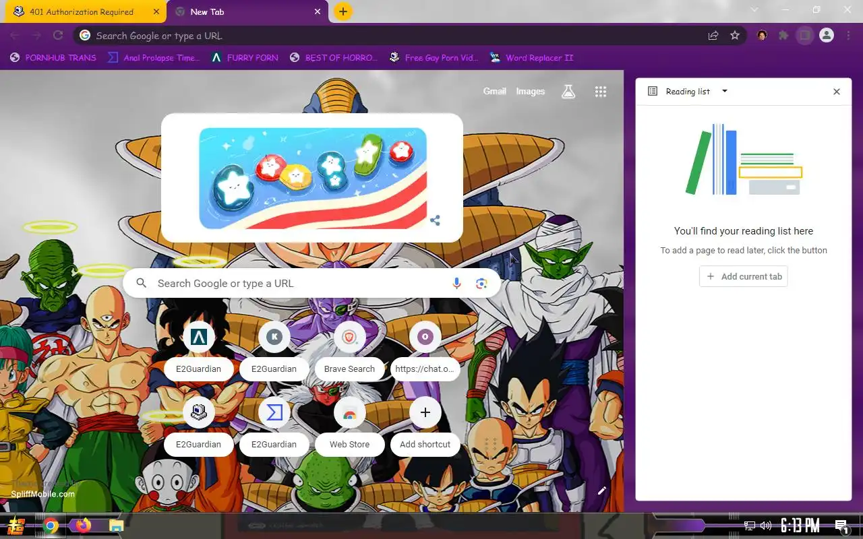
Task: Open the Extensions puzzle piece menu
Action: click(x=783, y=36)
